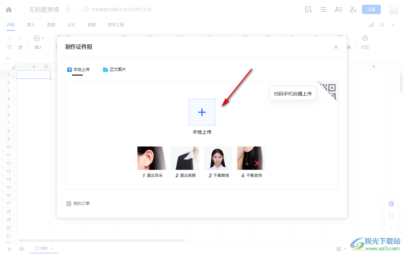This screenshot has height=254, width=404.
Task: Select cell A1 in the sheet
Action: point(34,75)
